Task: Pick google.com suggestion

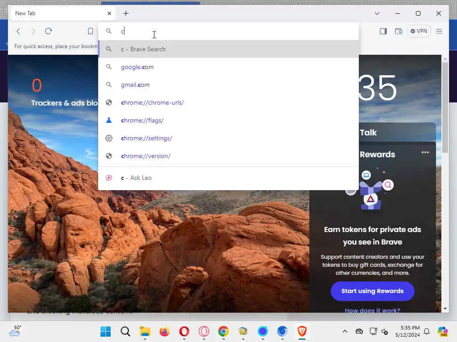Action: point(228,67)
